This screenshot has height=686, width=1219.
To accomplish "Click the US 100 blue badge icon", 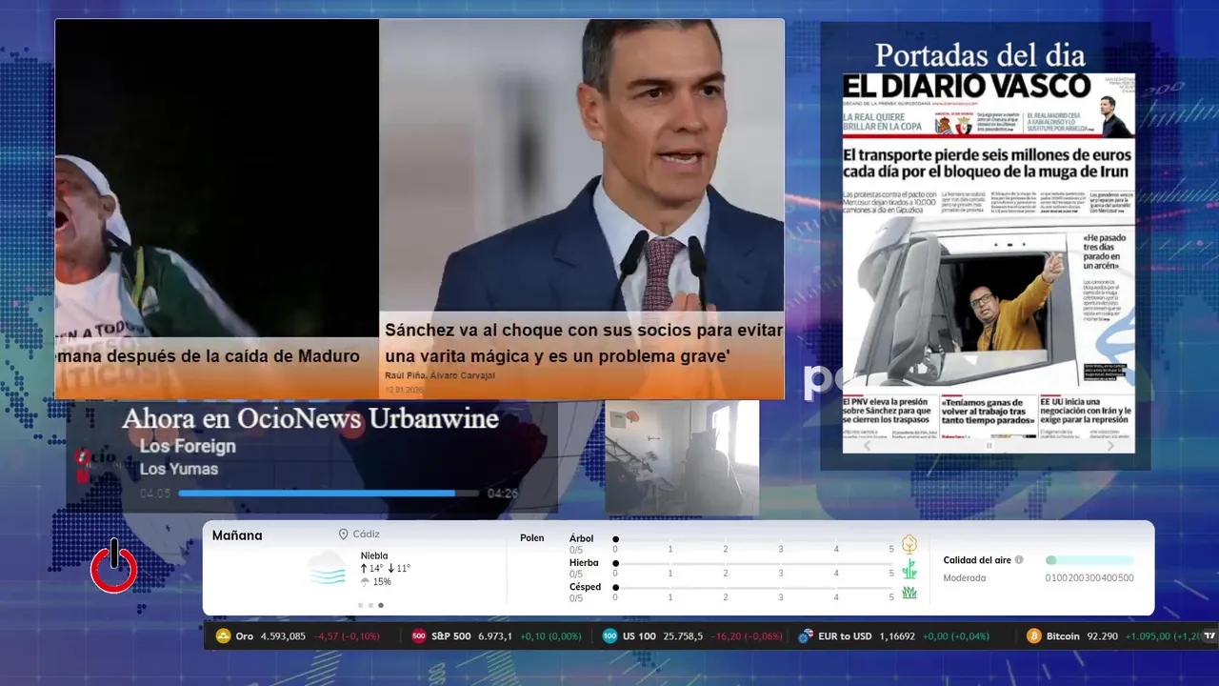I will click(609, 636).
